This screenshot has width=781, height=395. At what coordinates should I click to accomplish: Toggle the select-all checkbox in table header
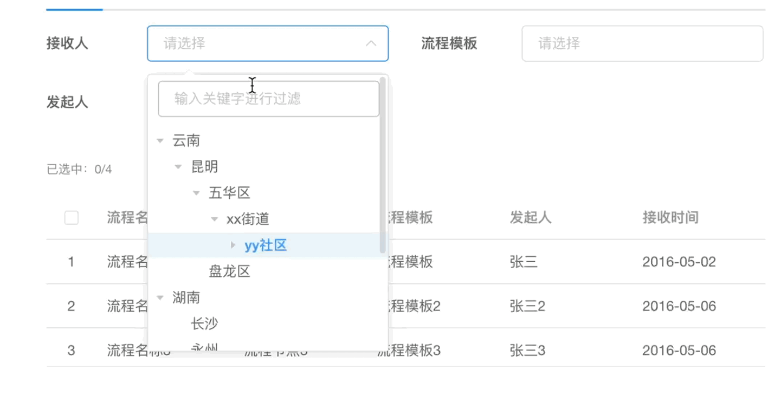71,218
